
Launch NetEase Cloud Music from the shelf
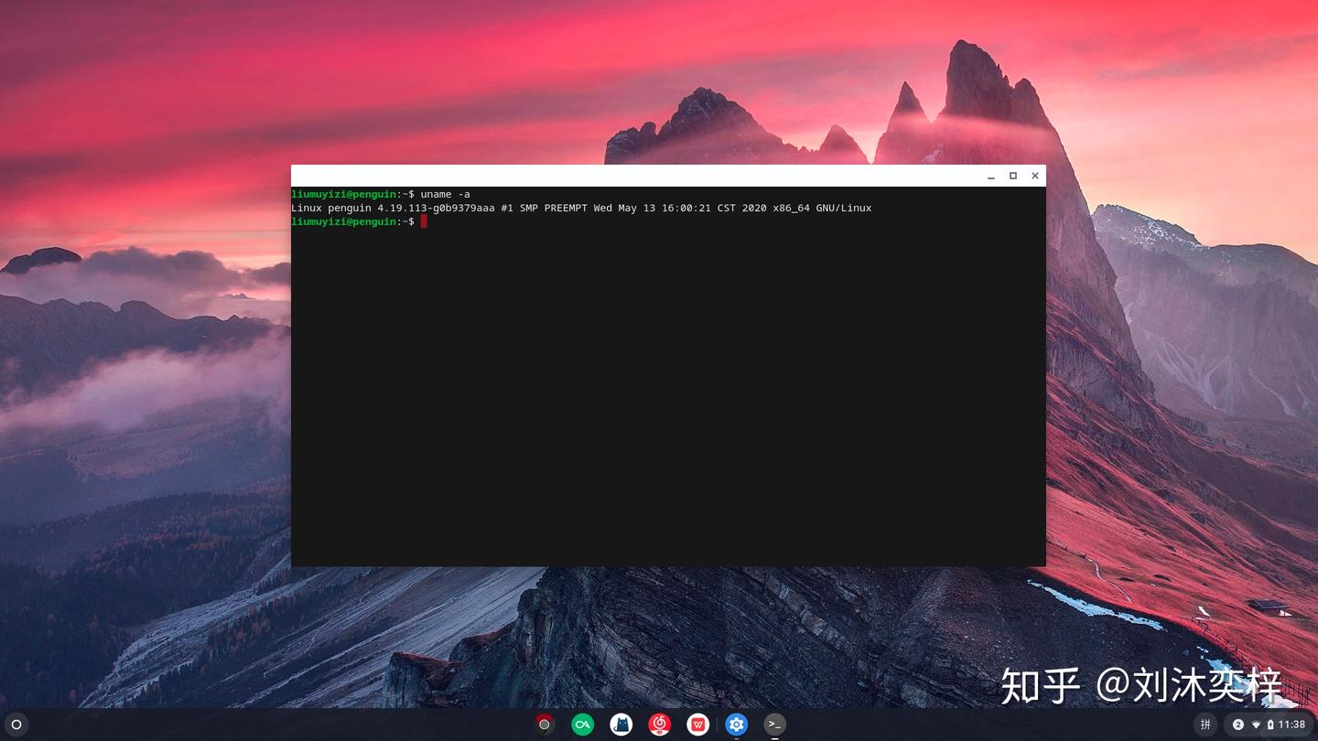click(659, 724)
